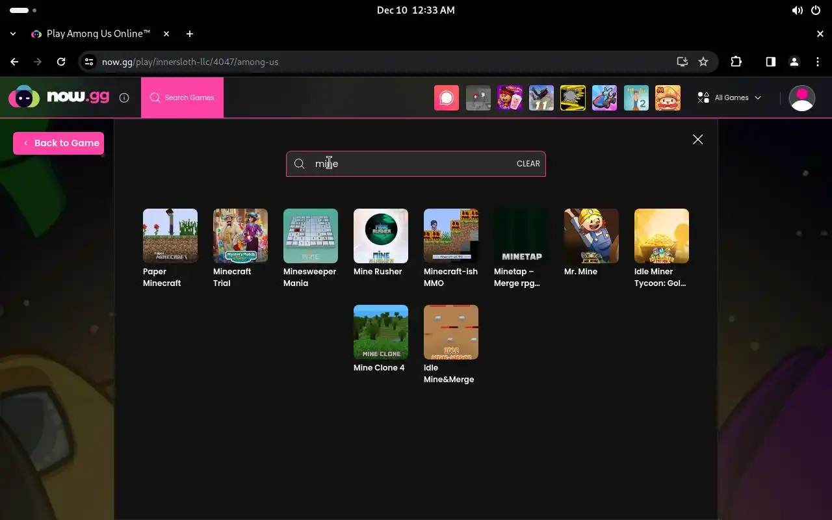This screenshot has height=520, width=832.
Task: Click the 'Minetap – Merge rpg...' title text
Action: (x=517, y=278)
